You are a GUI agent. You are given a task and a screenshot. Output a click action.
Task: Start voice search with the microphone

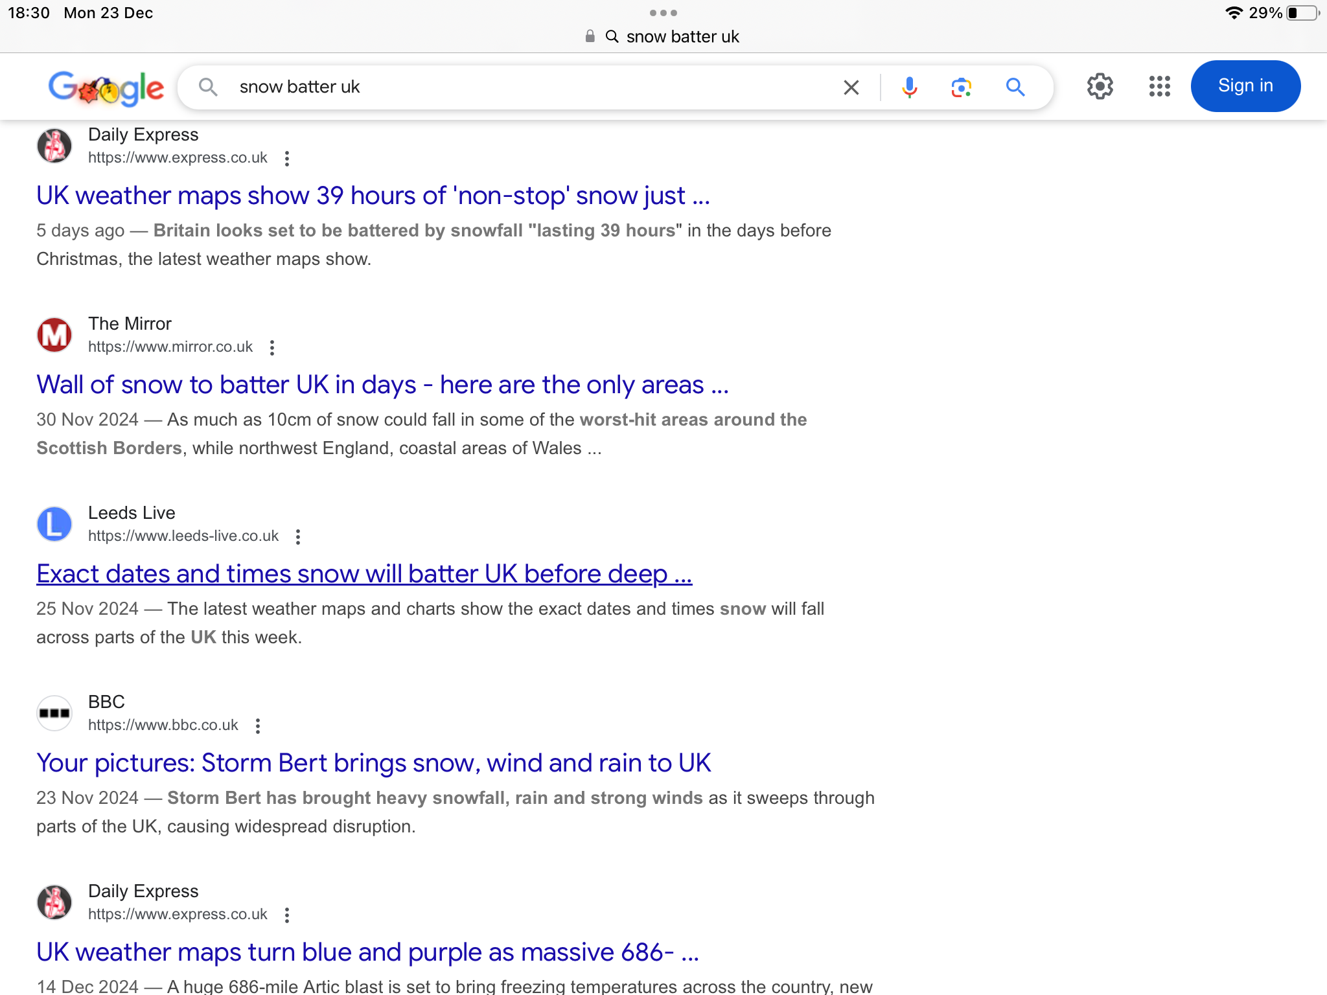[909, 87]
